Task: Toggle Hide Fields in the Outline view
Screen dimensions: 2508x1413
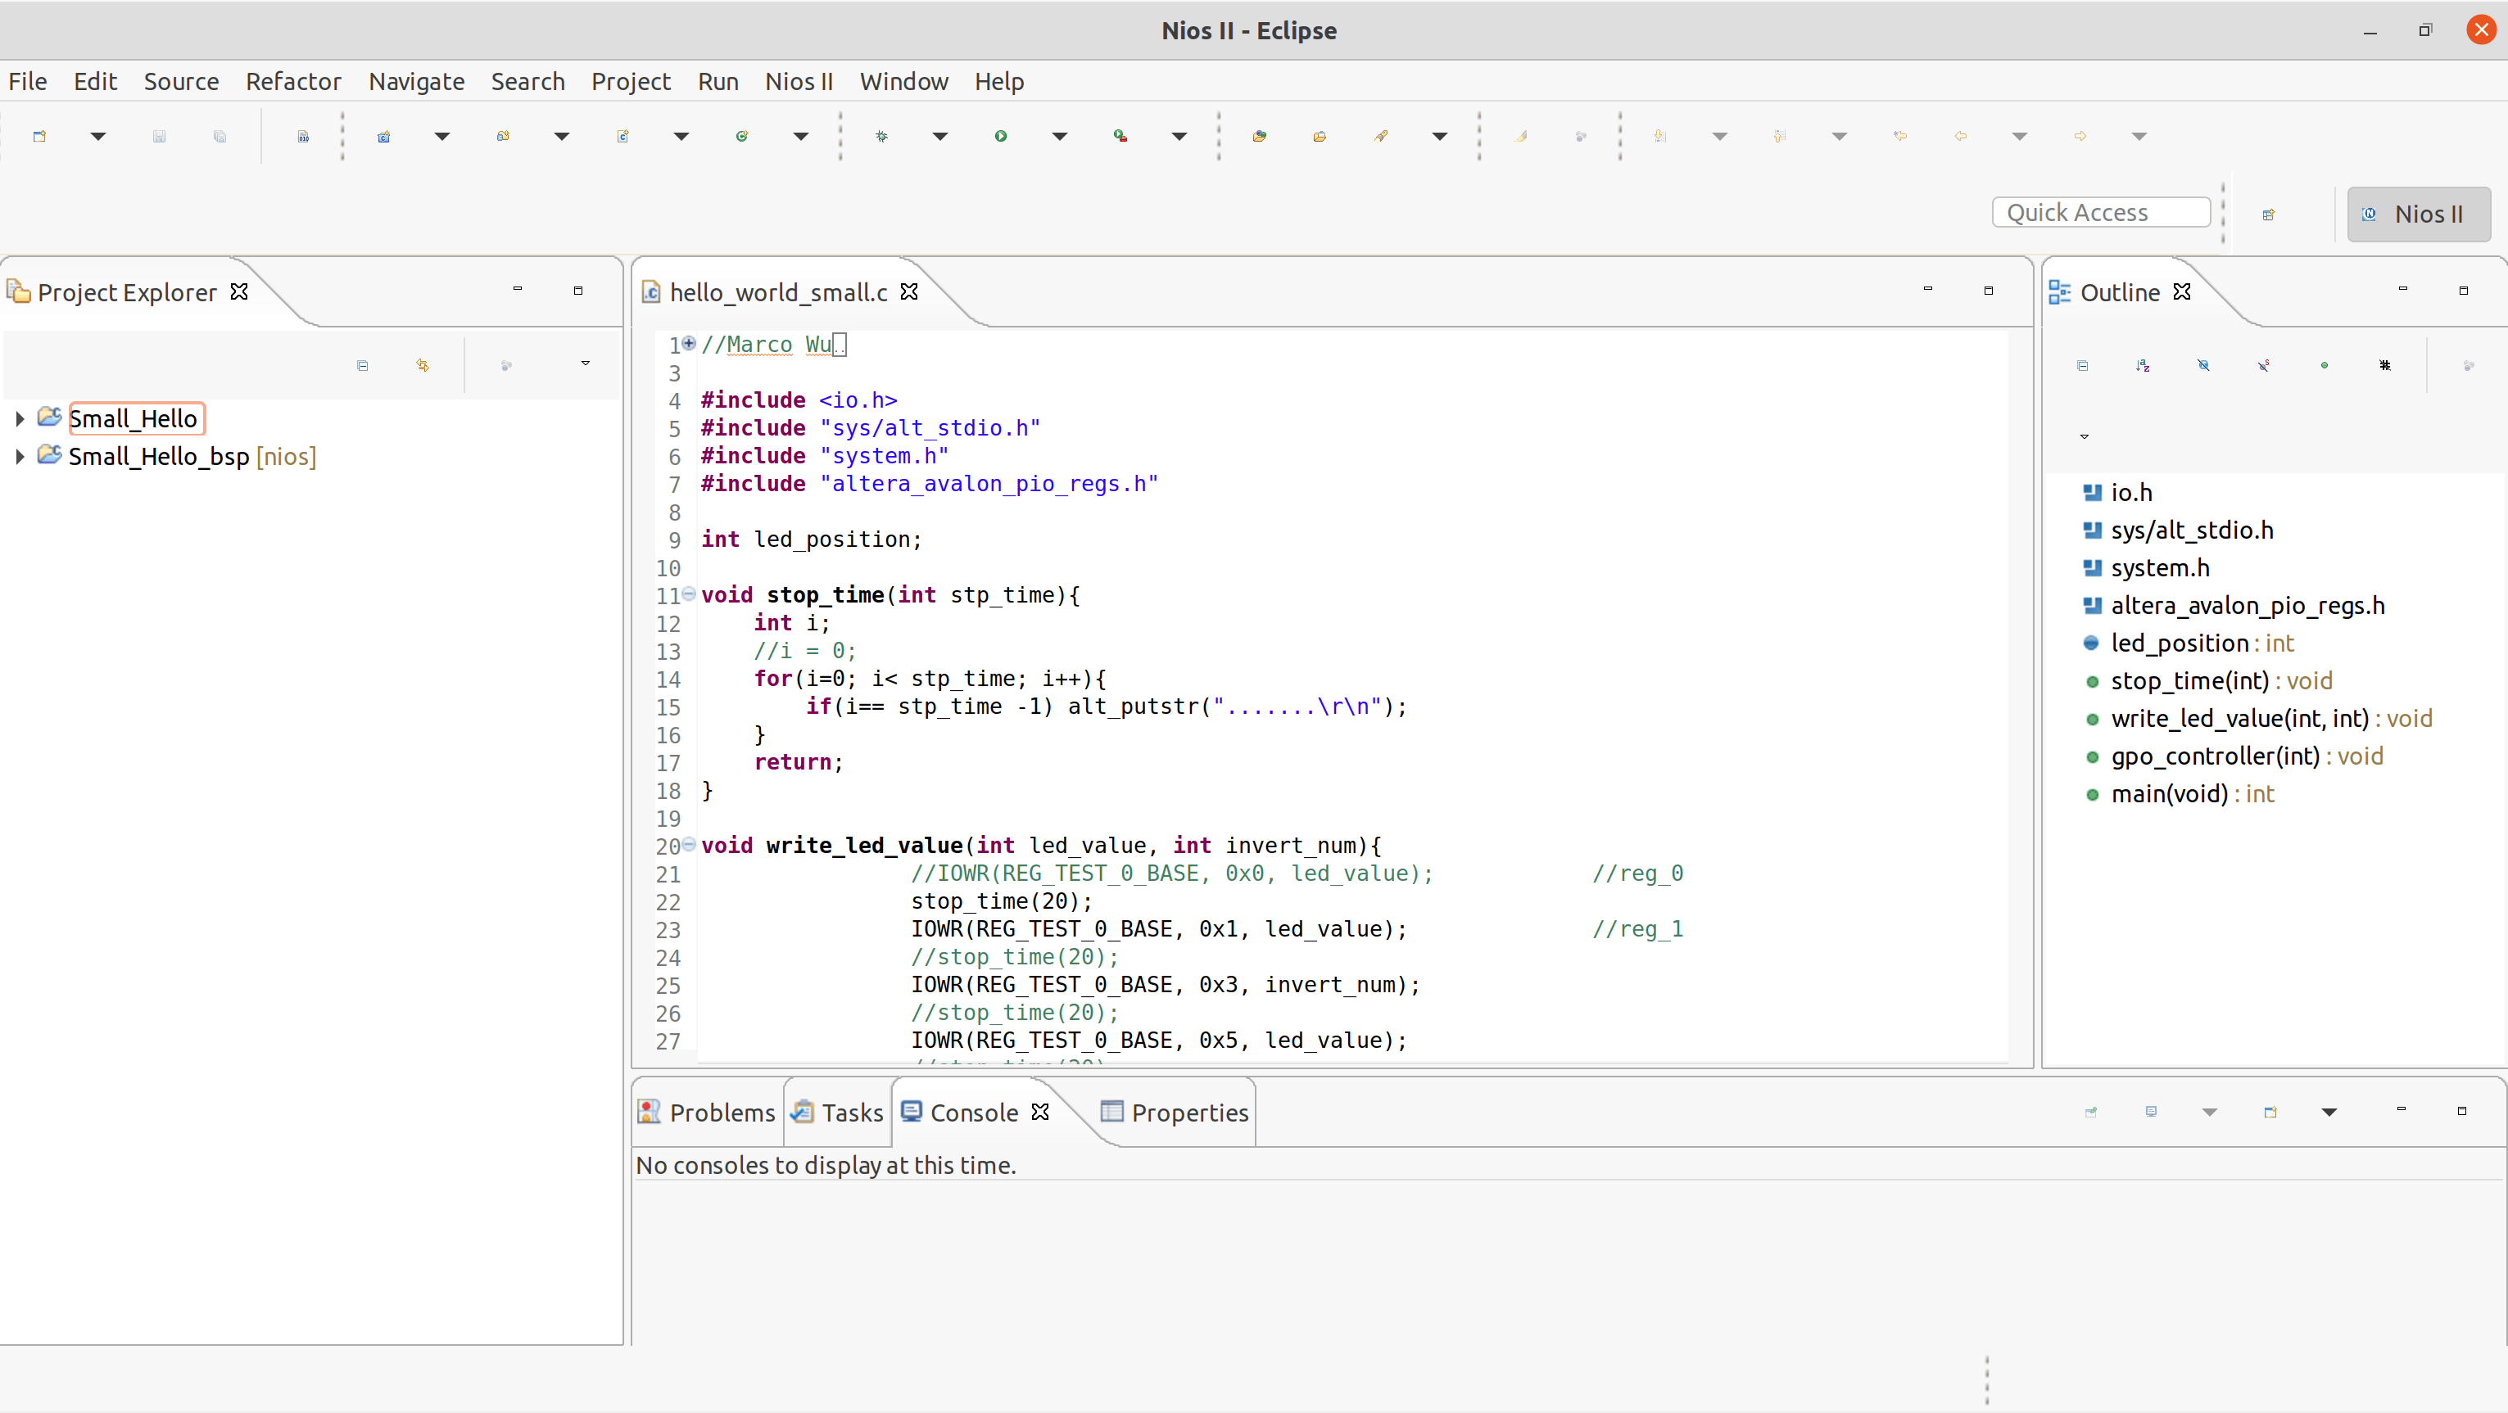Action: tap(2203, 365)
